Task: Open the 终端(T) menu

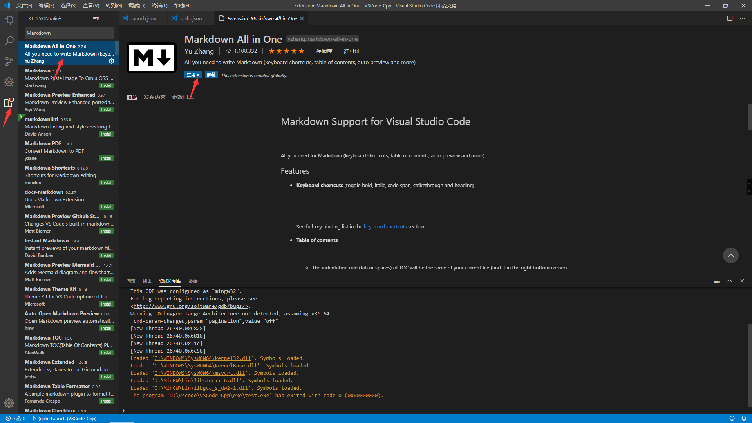Action: point(159,6)
